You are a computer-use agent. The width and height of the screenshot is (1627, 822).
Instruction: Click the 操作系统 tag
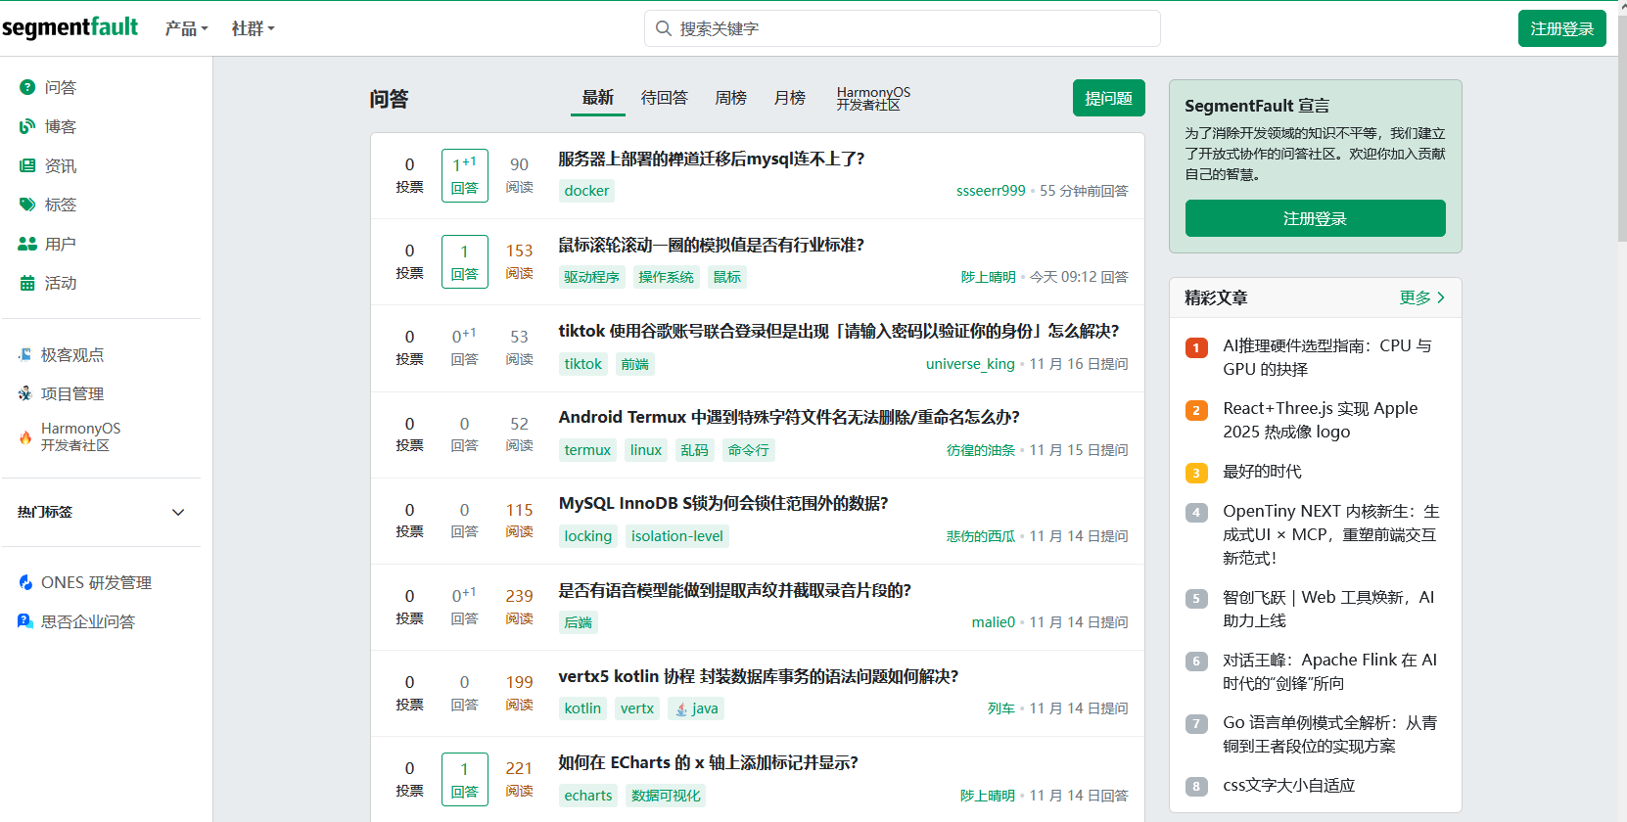coord(666,277)
